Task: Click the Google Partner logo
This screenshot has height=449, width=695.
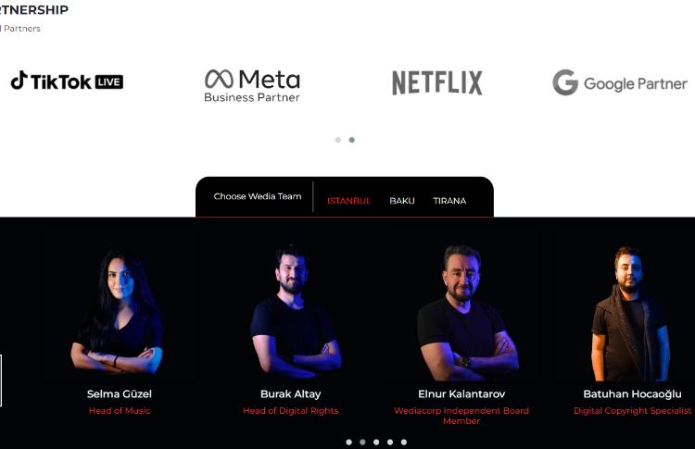Action: [620, 82]
